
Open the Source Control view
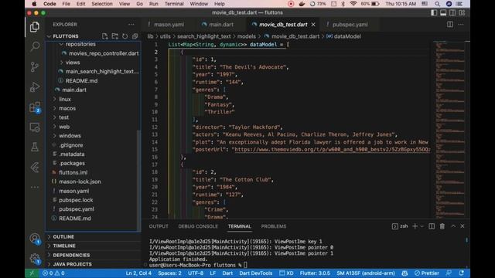[35, 67]
